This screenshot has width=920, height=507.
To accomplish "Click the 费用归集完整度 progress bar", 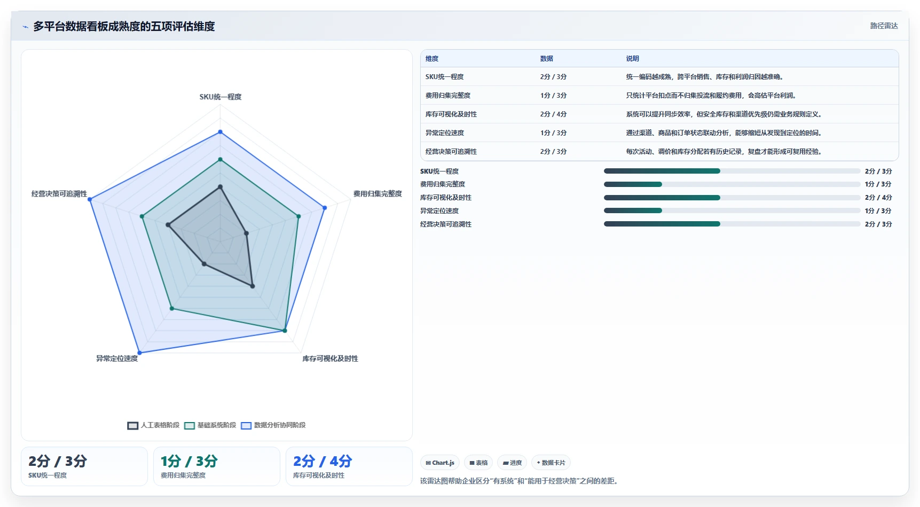I will 732,184.
